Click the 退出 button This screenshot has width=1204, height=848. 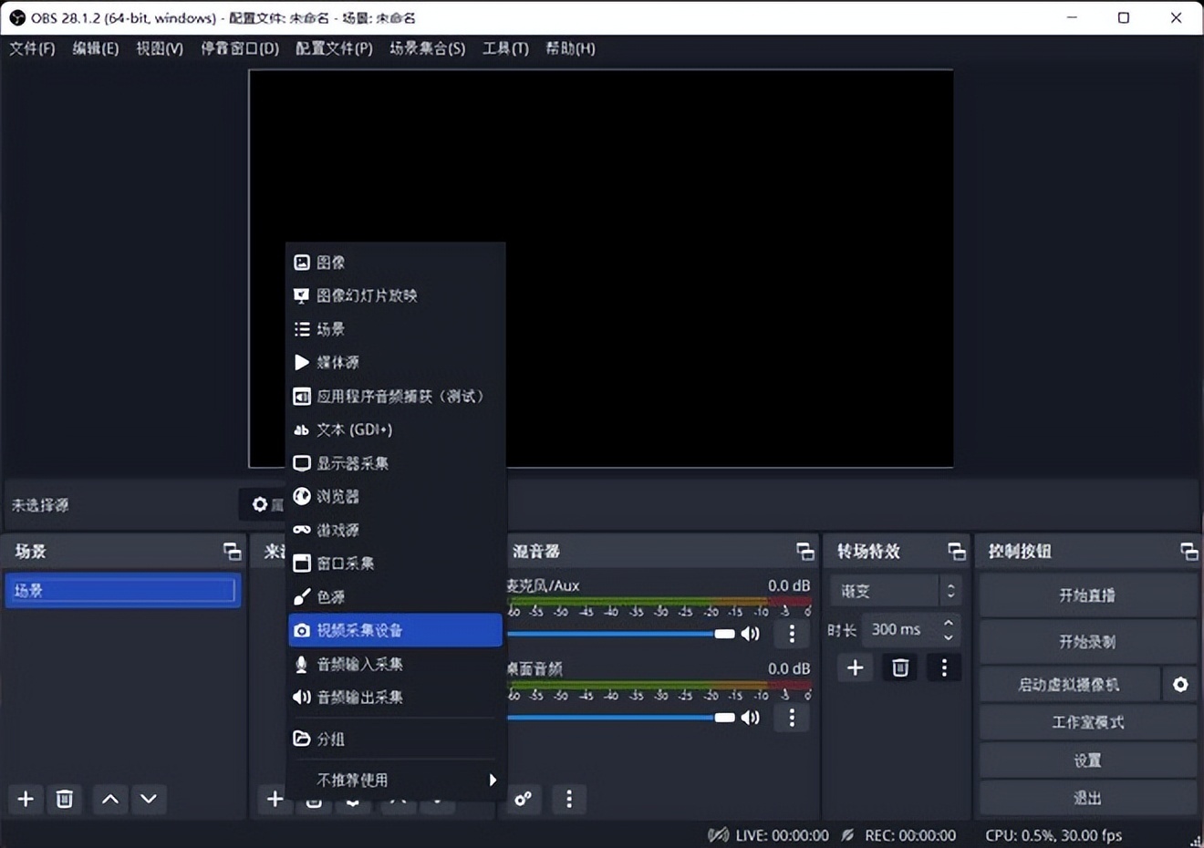click(x=1088, y=798)
